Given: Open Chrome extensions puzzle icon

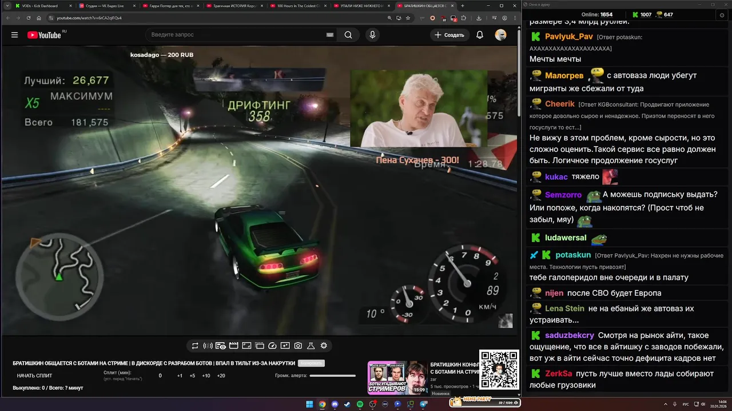Looking at the screenshot, I should (464, 18).
